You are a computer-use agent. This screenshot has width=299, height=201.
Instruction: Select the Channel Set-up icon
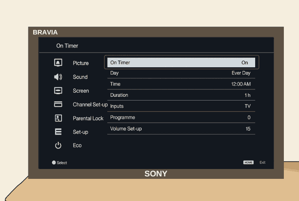pos(58,104)
